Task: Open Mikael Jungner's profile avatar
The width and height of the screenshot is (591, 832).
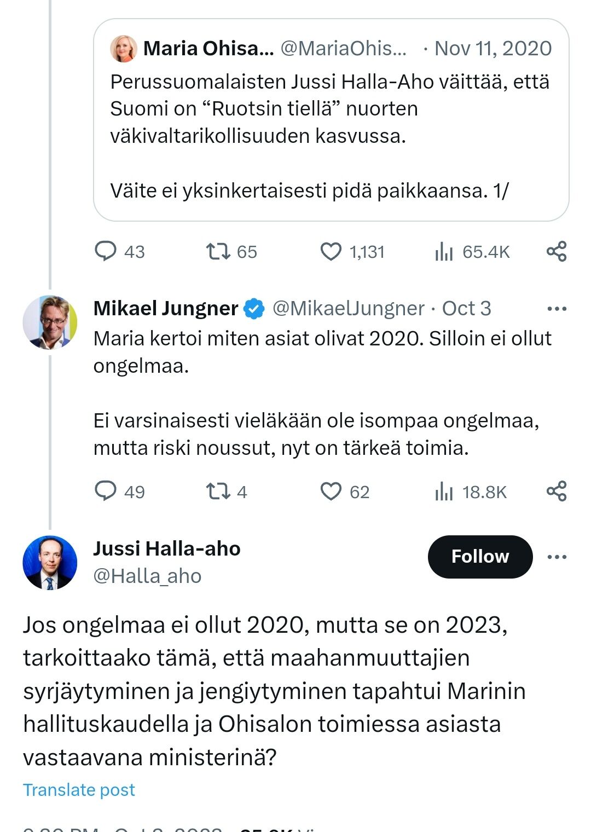Action: point(50,322)
